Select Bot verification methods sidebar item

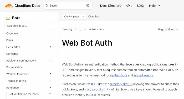[24, 94]
